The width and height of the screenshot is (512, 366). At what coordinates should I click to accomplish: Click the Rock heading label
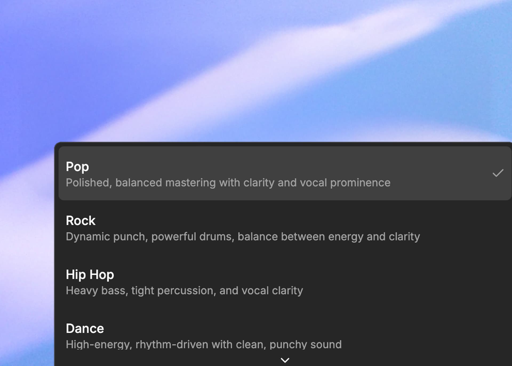pyautogui.click(x=81, y=220)
